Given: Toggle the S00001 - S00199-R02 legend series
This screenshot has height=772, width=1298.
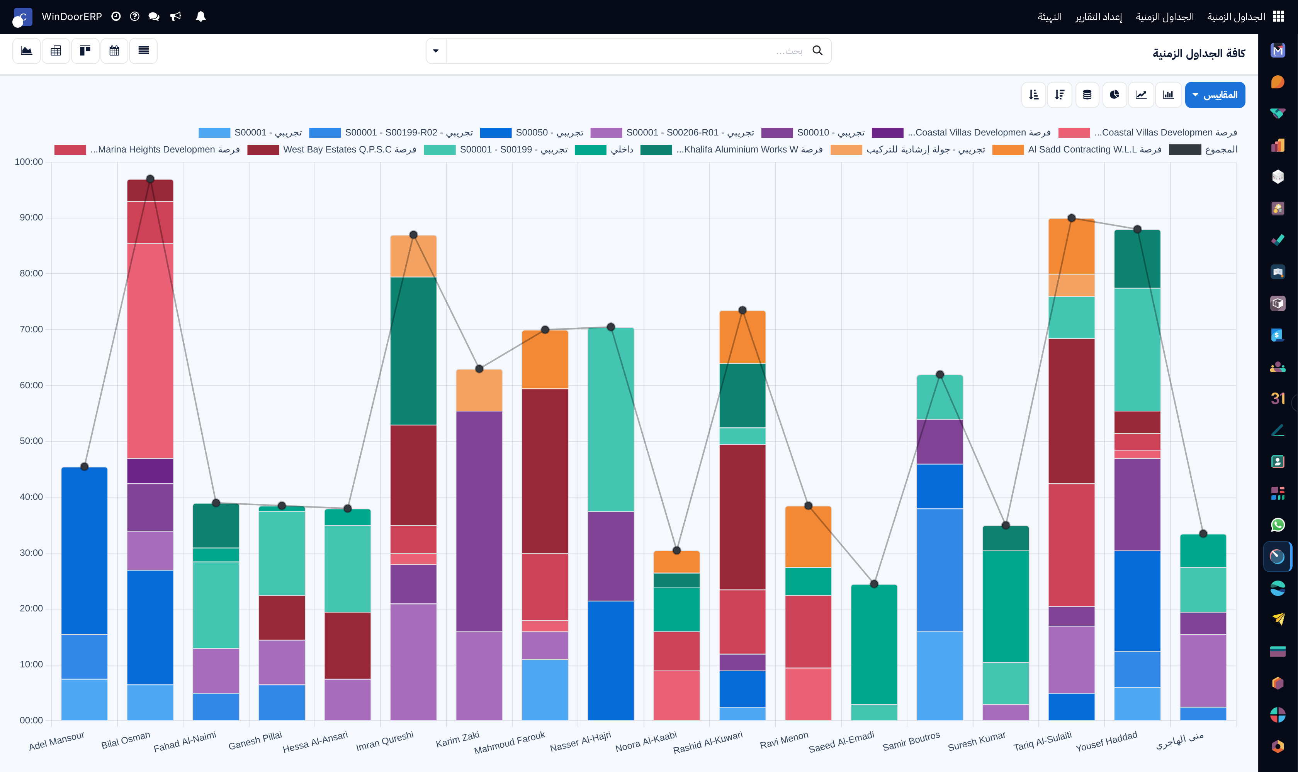Looking at the screenshot, I should click(x=391, y=133).
